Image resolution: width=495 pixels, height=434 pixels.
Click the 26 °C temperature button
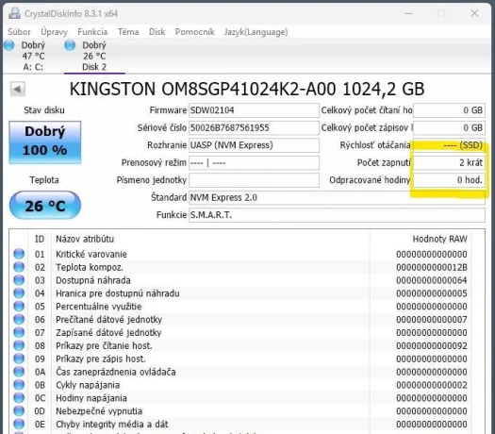pos(45,206)
